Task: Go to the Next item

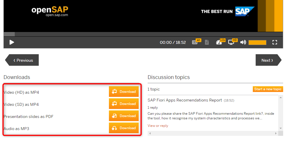Action: (269, 60)
